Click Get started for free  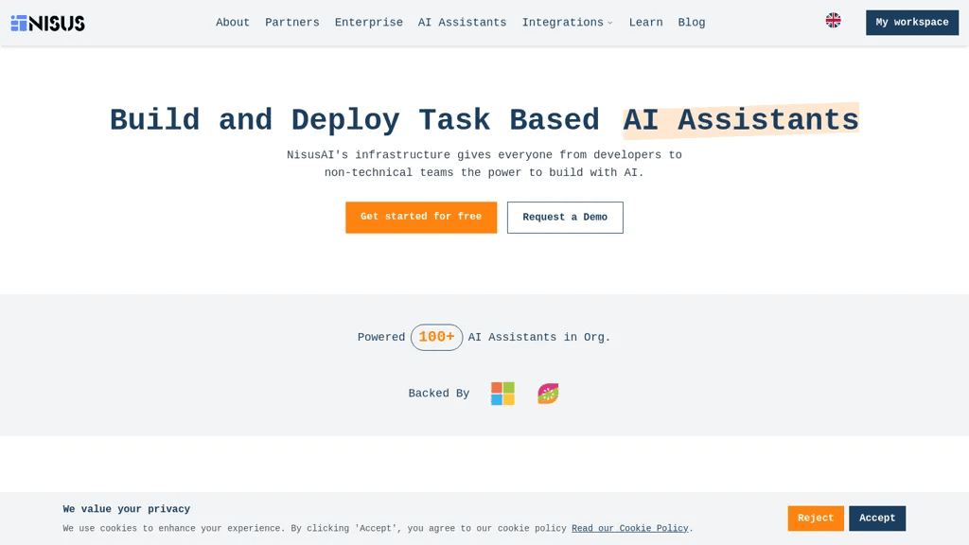tap(421, 217)
